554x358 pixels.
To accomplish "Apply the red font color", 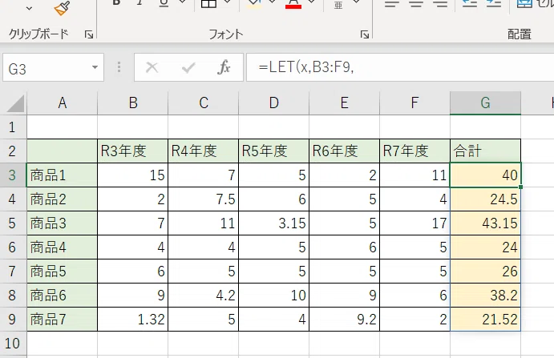I will pyautogui.click(x=293, y=3).
